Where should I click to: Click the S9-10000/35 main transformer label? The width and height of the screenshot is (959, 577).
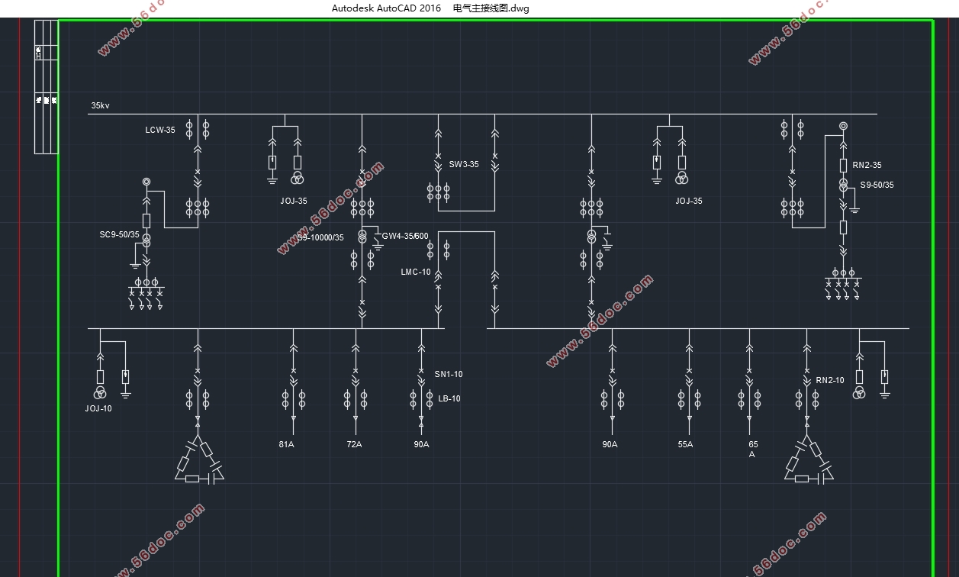tap(320, 237)
